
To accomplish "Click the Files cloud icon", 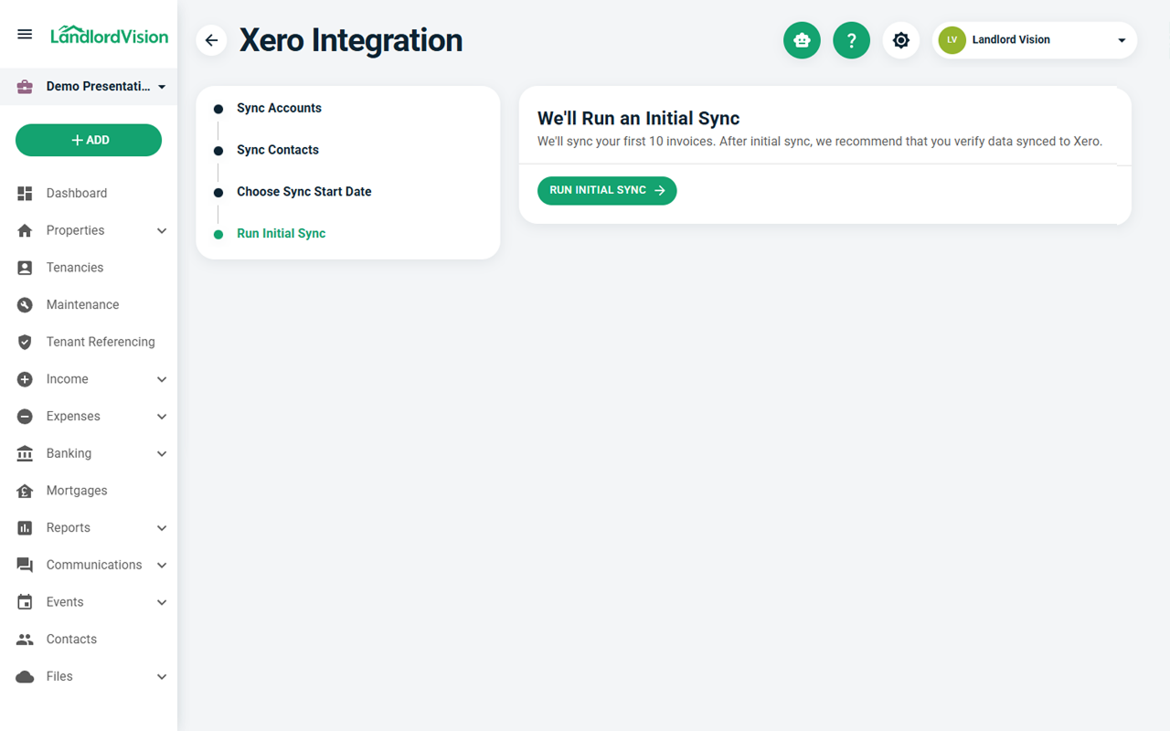I will pyautogui.click(x=25, y=677).
